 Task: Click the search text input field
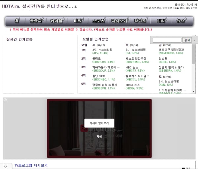(167, 40)
